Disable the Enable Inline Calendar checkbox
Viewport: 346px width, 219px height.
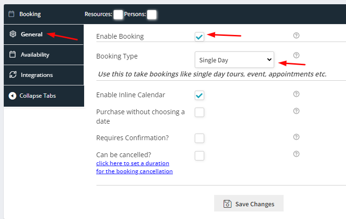[199, 95]
